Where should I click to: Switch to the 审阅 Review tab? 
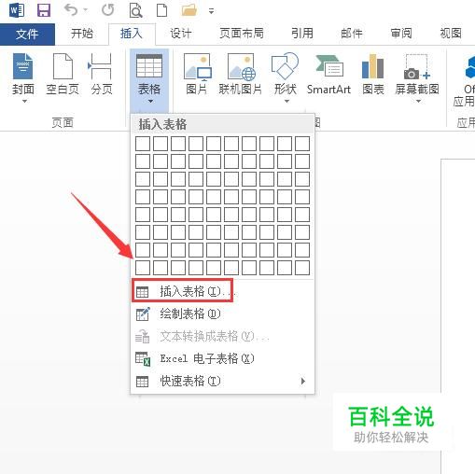tap(401, 34)
